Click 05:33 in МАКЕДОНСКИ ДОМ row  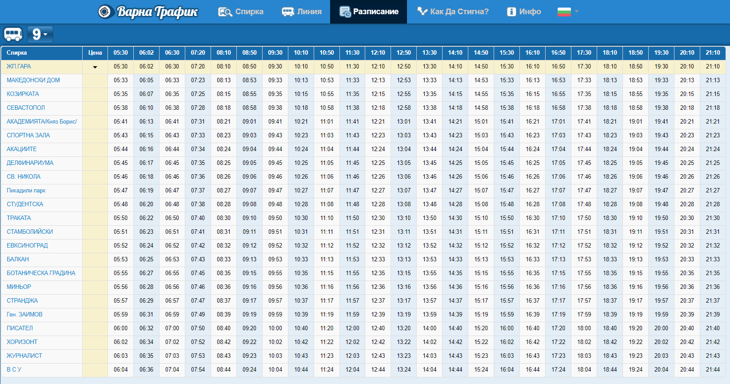(x=120, y=80)
